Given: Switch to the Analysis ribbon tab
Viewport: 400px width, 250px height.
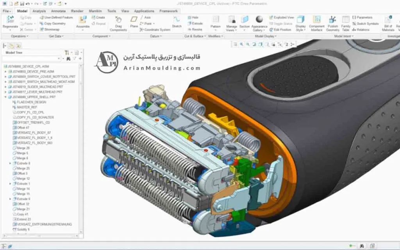Looking at the screenshot, I should click(39, 11).
